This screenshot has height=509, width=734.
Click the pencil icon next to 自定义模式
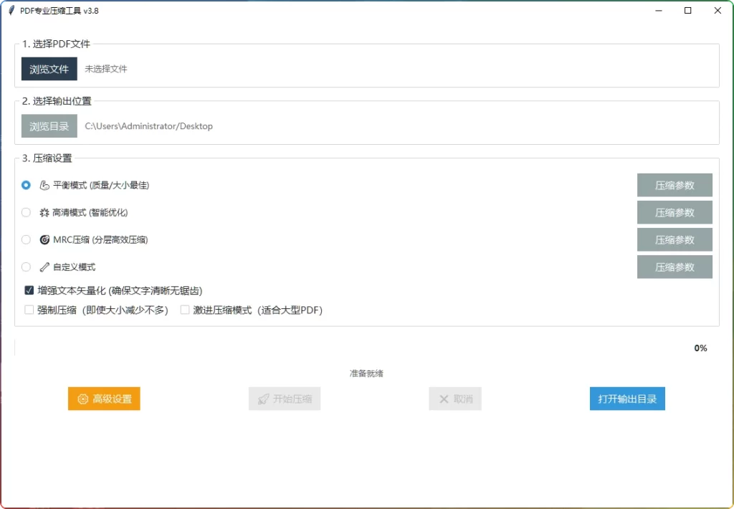point(43,267)
